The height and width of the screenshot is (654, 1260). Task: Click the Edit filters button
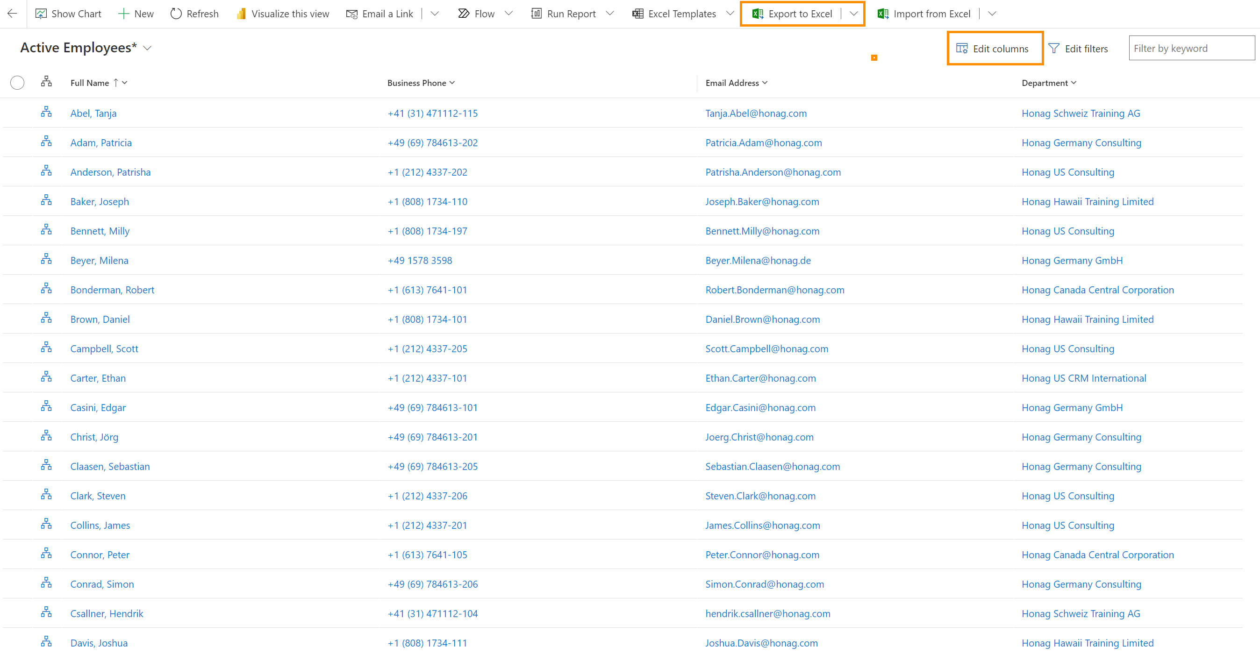[1079, 49]
